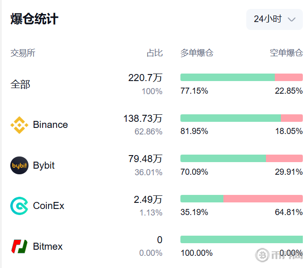Select the 全部 row label

[20, 84]
